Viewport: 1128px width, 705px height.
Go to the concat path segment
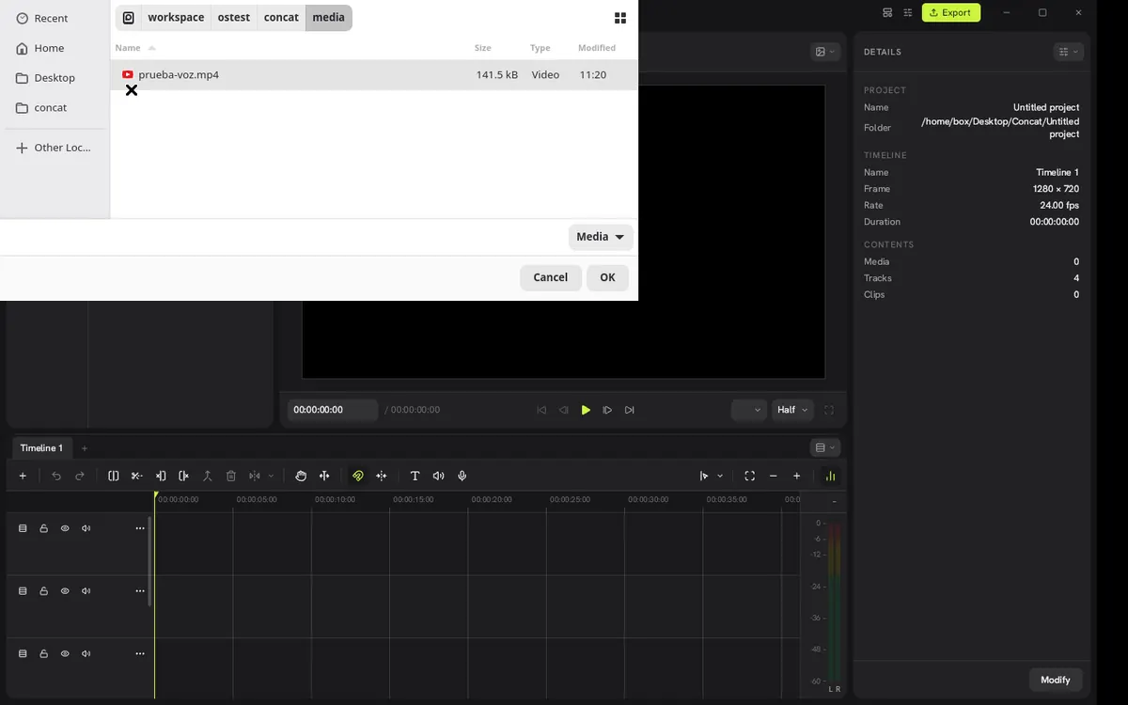[281, 17]
